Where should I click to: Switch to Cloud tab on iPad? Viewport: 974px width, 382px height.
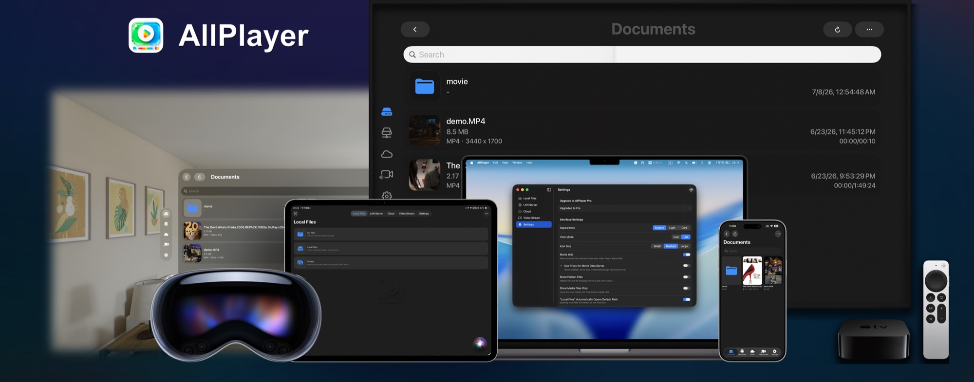(391, 214)
